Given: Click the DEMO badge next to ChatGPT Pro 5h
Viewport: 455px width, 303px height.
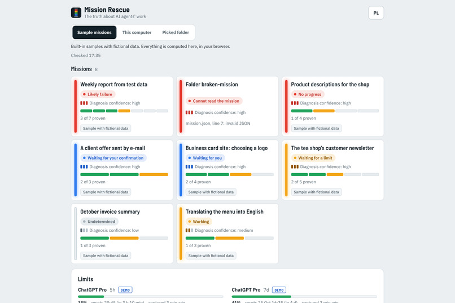Looking at the screenshot, I should click(x=125, y=290).
